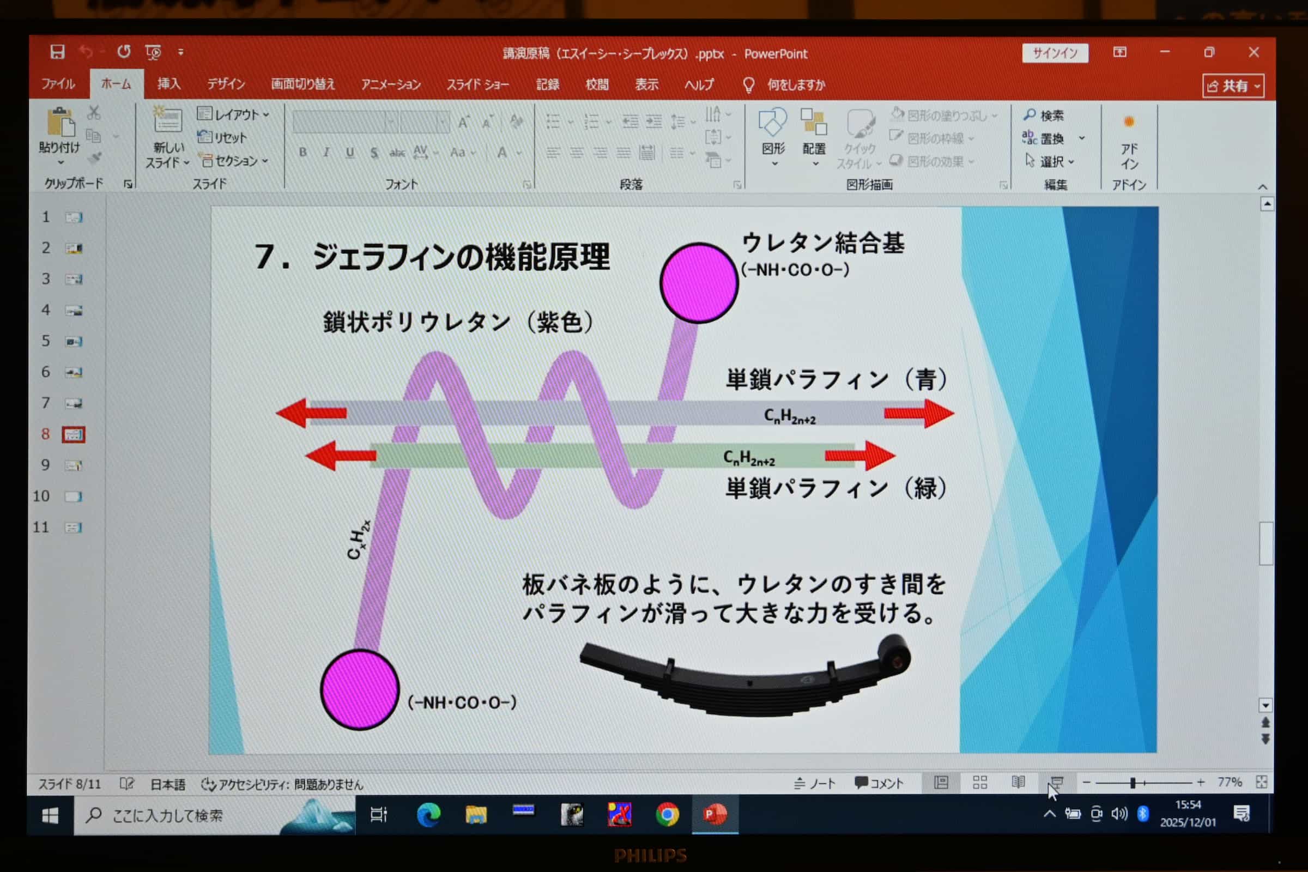Open the Comments (コメント) pane

pyautogui.click(x=879, y=783)
